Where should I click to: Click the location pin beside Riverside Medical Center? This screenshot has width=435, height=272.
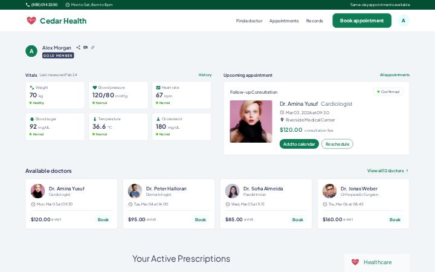(x=282, y=120)
